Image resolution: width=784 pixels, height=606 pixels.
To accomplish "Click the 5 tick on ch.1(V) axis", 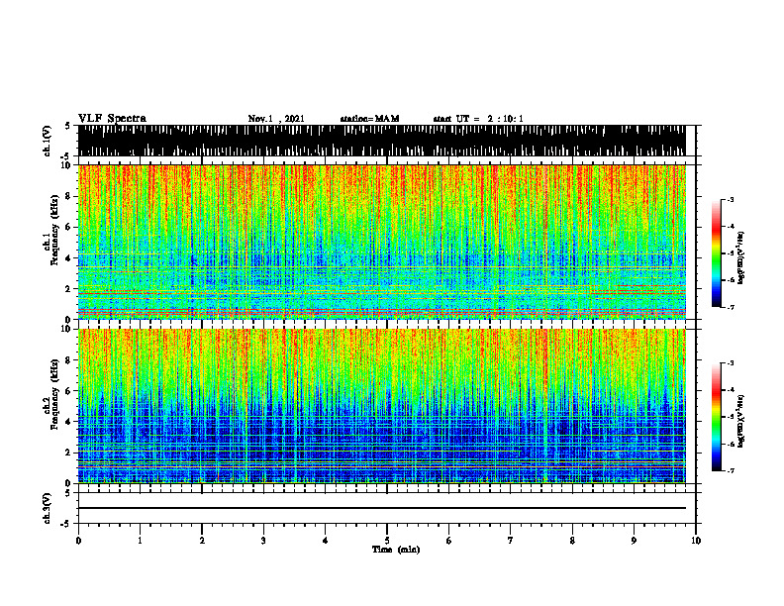I will [68, 126].
